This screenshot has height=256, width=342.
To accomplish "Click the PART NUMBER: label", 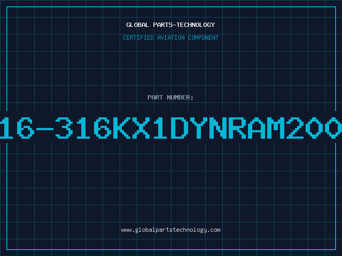I will click(171, 97).
